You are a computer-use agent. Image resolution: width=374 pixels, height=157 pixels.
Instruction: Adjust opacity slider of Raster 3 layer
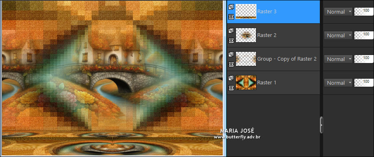click(364, 12)
